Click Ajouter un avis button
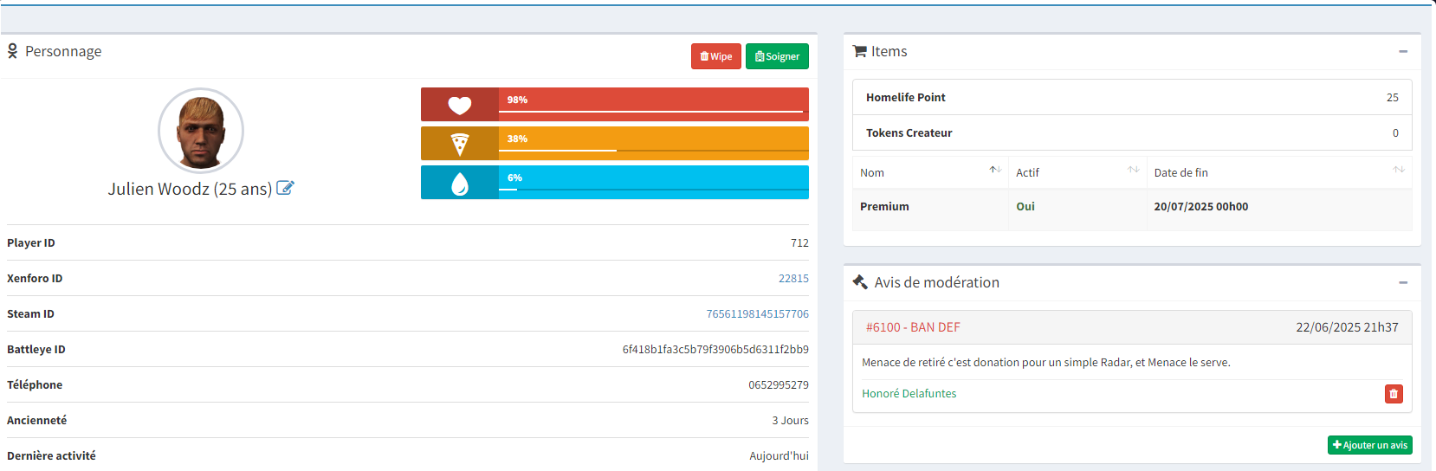Viewport: 1436px width, 471px height. [x=1369, y=445]
